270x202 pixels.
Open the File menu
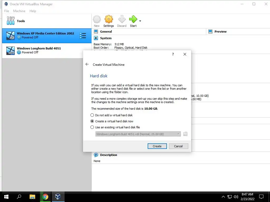point(7,11)
